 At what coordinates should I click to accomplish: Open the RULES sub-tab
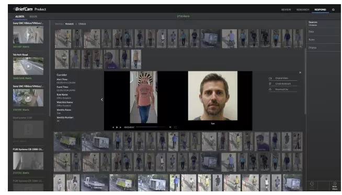pos(33,17)
